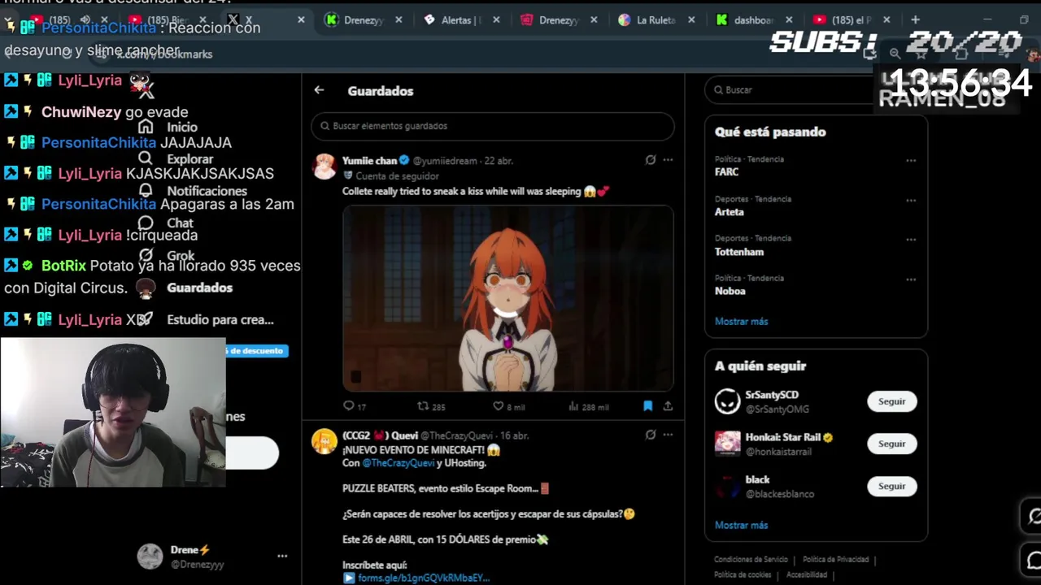Click Mostrar más under Qué está pasando

(741, 321)
